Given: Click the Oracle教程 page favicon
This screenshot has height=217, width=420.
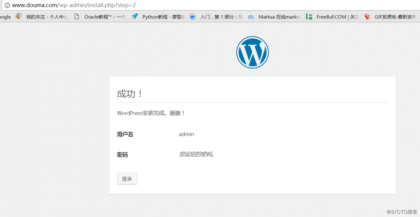Looking at the screenshot, I should click(77, 16).
